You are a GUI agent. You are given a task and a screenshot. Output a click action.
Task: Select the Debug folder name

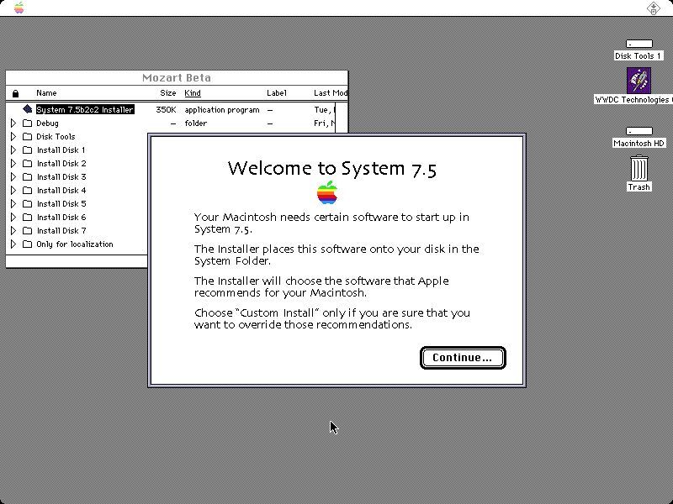point(47,123)
